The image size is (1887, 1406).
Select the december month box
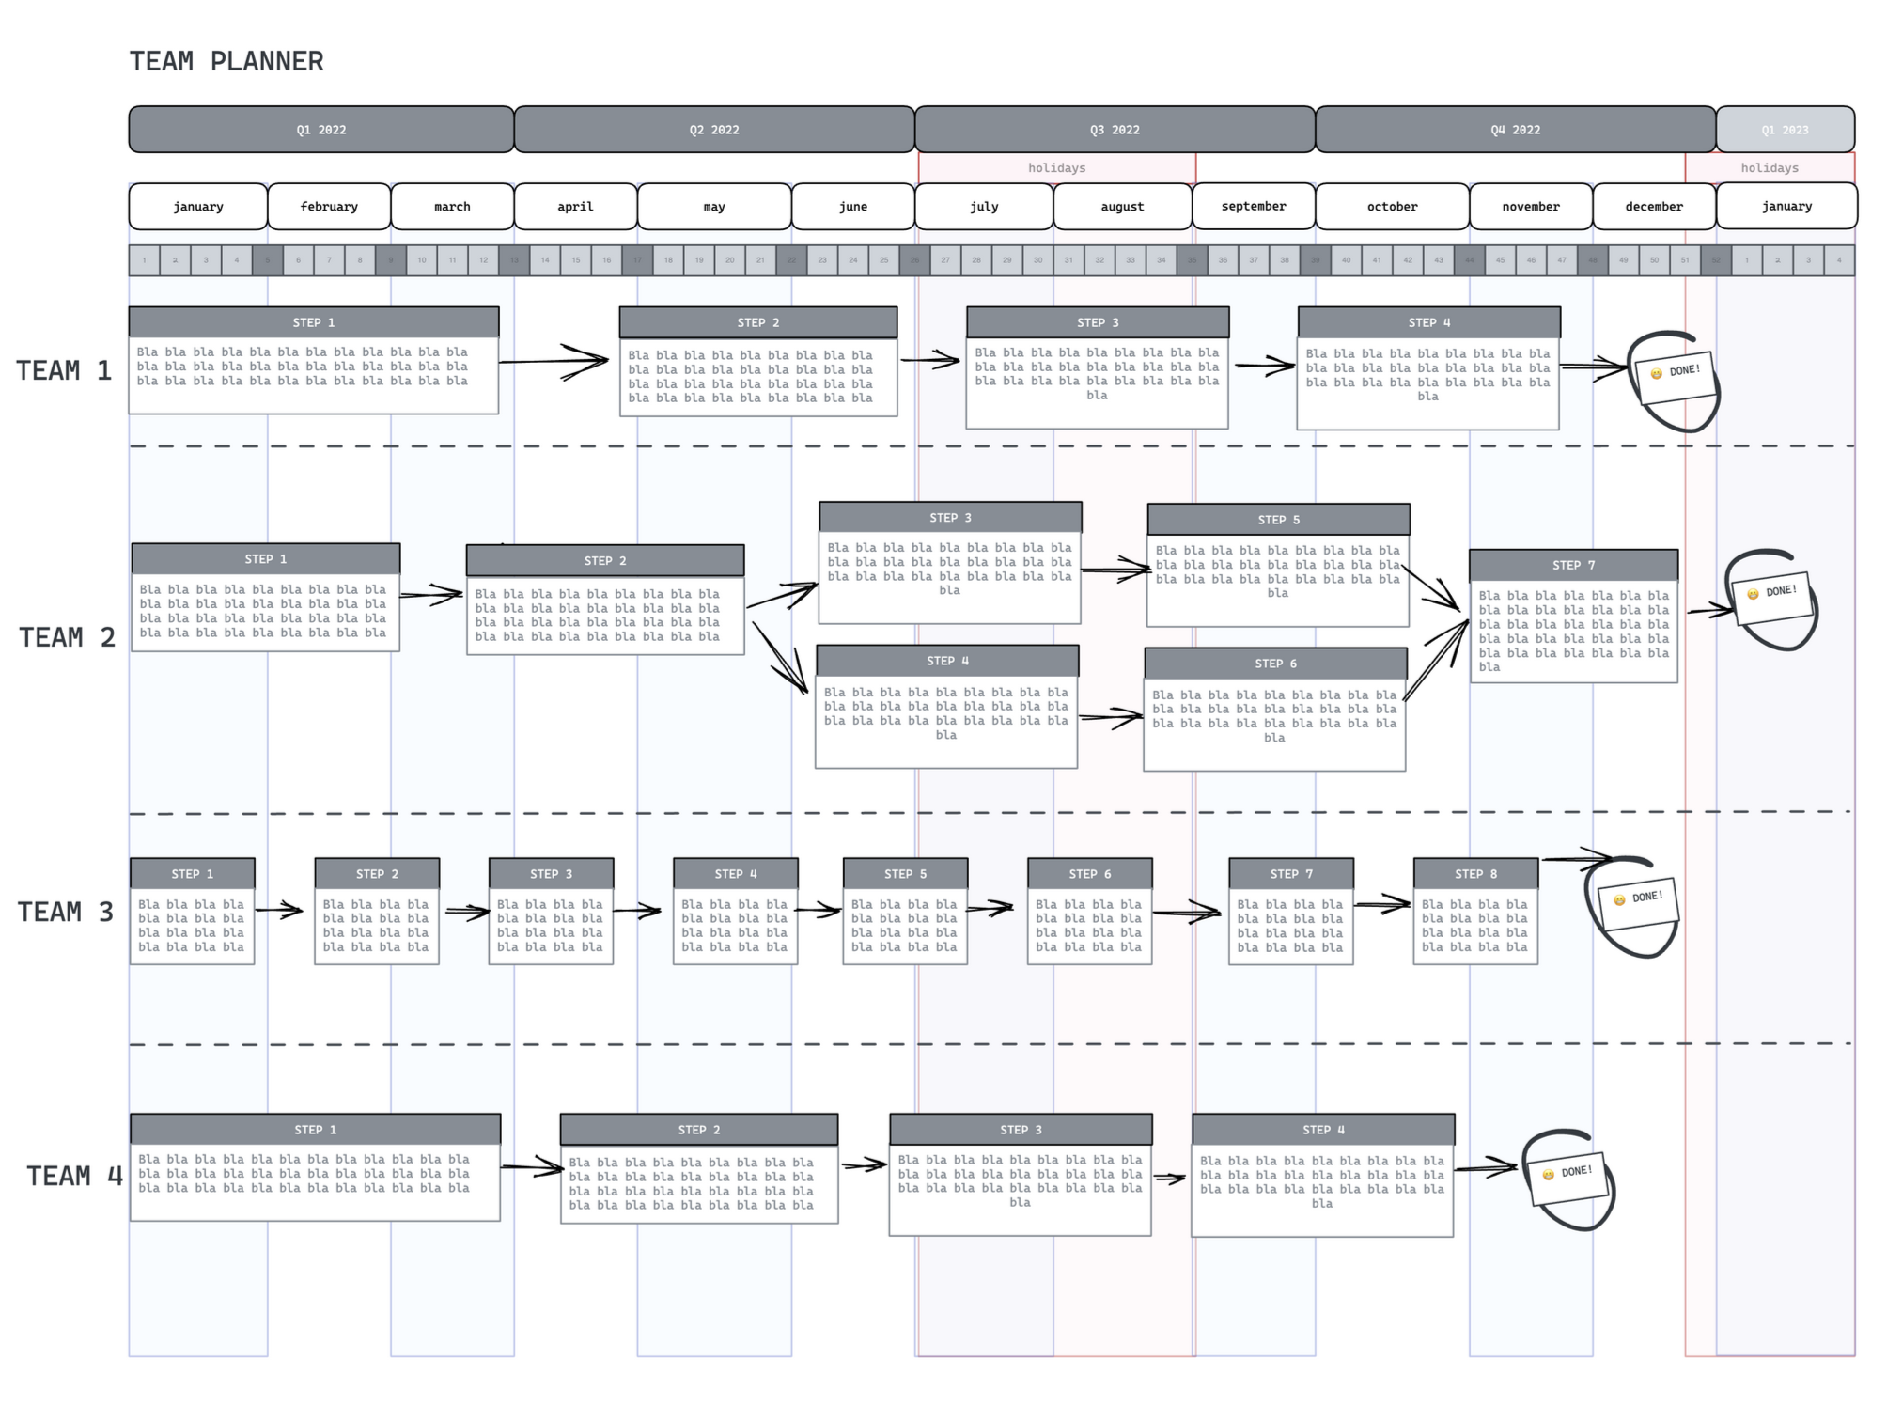(1654, 207)
